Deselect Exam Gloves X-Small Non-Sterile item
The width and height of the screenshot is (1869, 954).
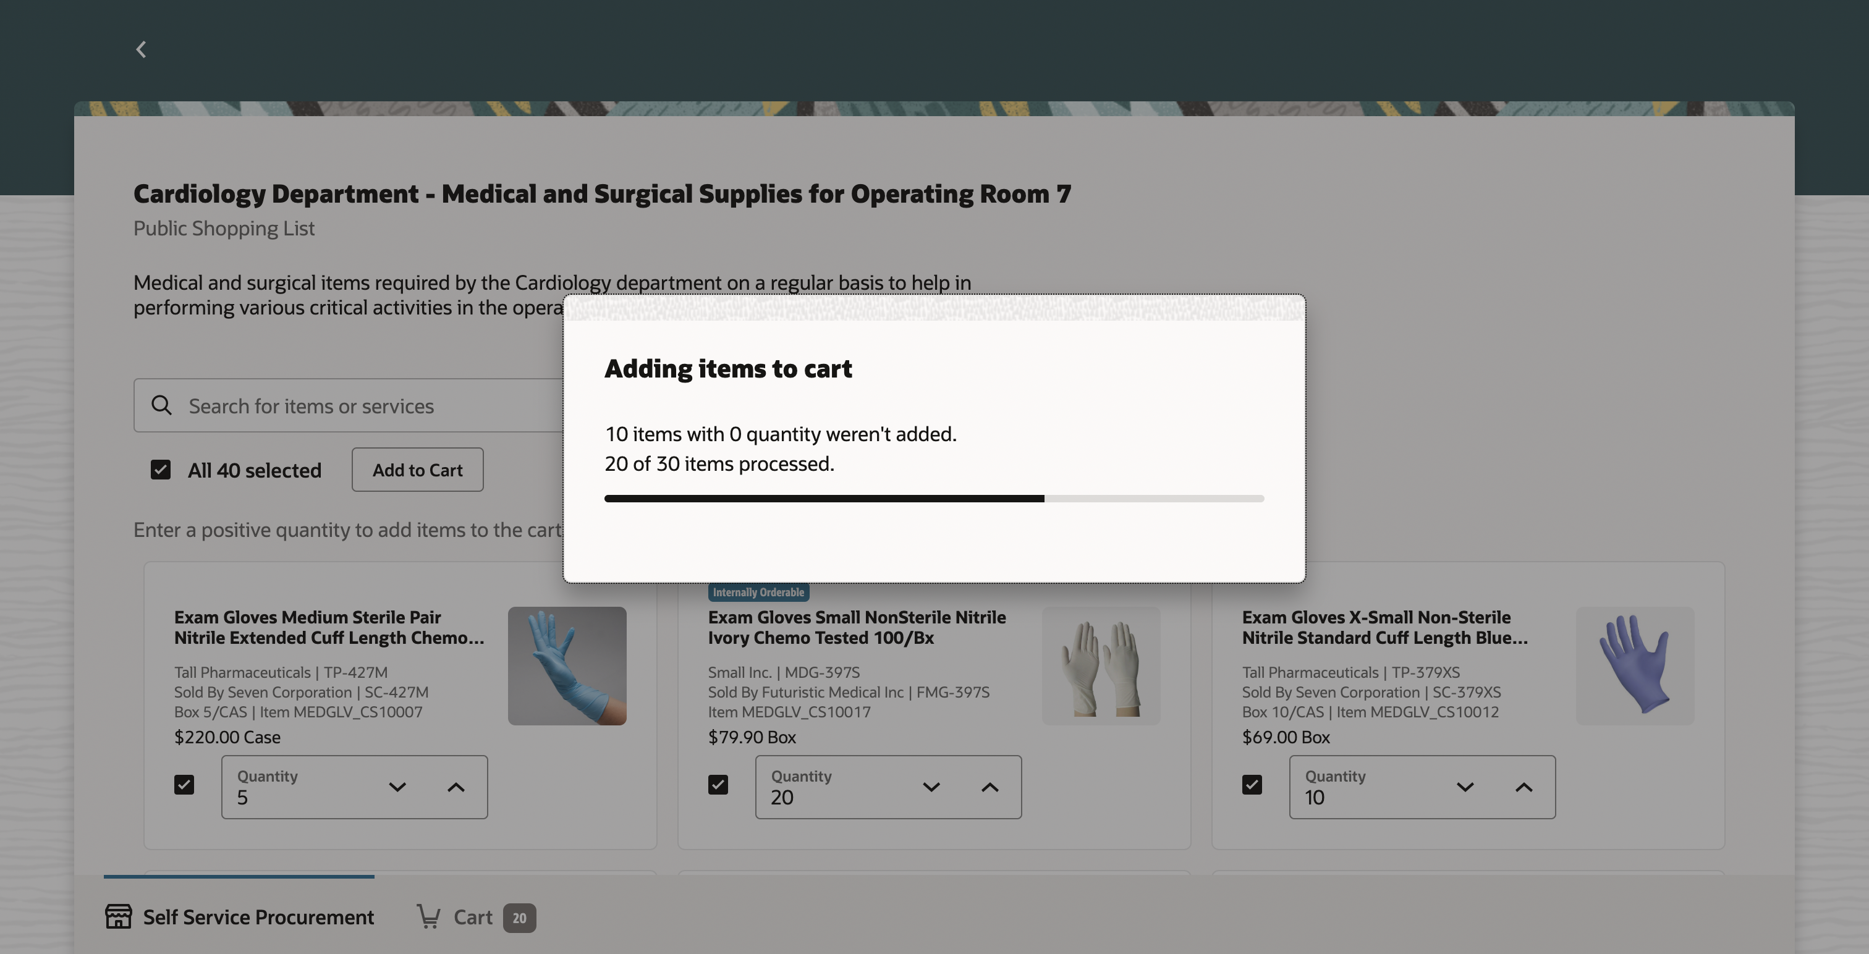[1252, 785]
